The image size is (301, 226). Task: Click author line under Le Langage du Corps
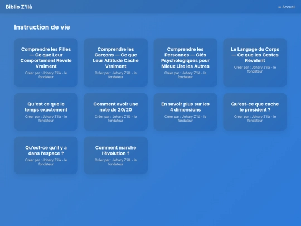point(255,69)
